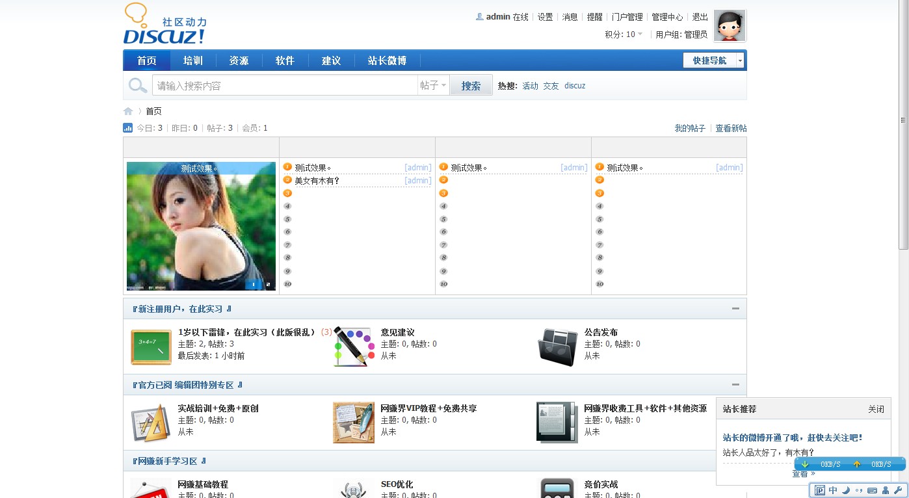This screenshot has width=909, height=498.
Task: Click the IME wrench settings icon
Action: [898, 490]
